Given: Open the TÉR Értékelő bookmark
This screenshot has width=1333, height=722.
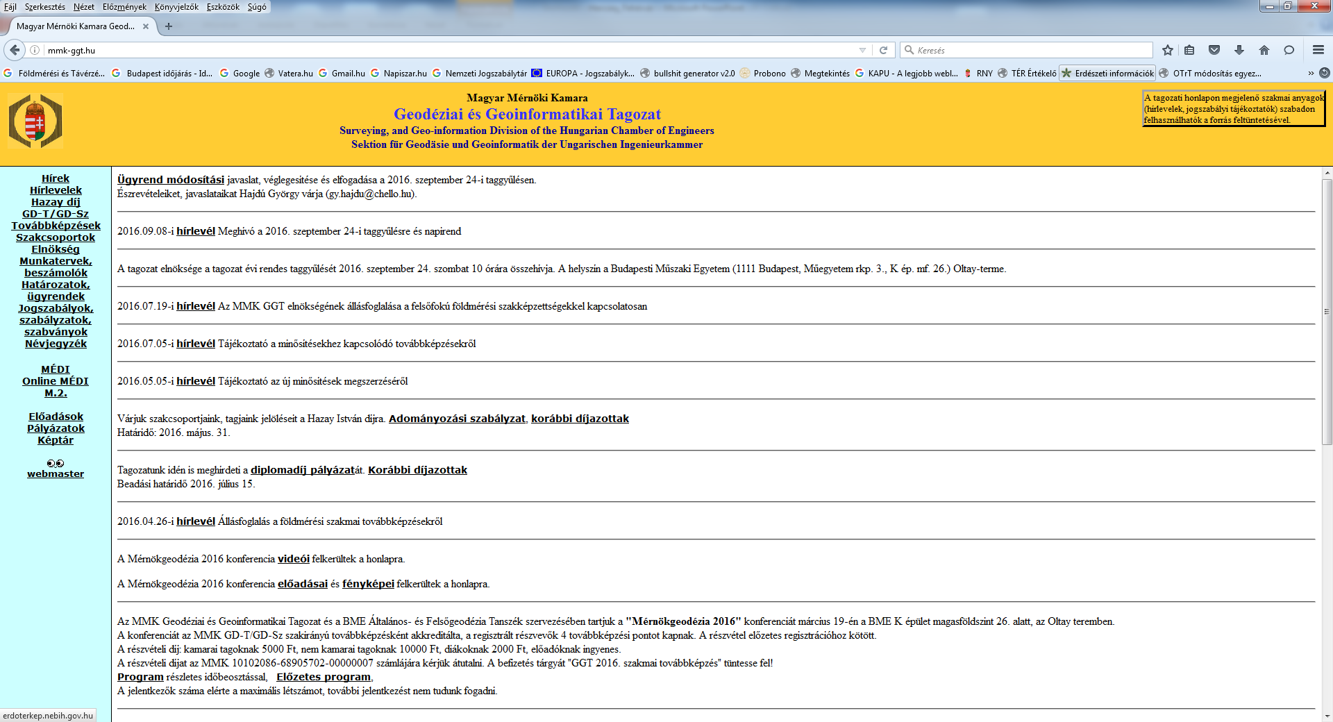Looking at the screenshot, I should coord(1028,73).
